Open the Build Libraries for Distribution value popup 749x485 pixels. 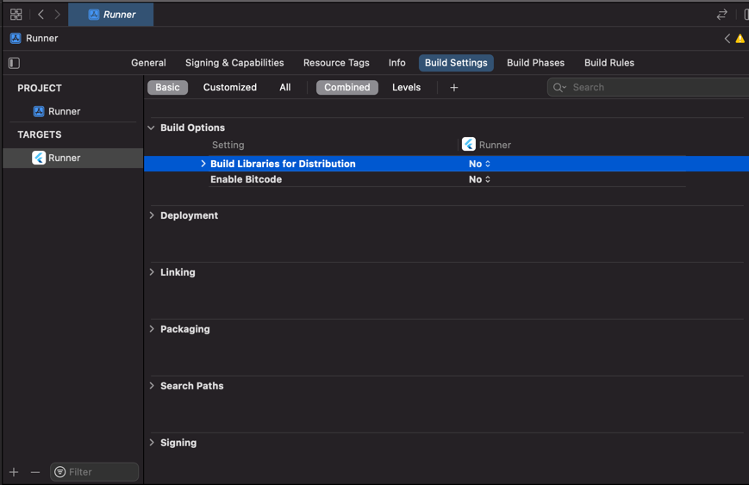point(479,164)
